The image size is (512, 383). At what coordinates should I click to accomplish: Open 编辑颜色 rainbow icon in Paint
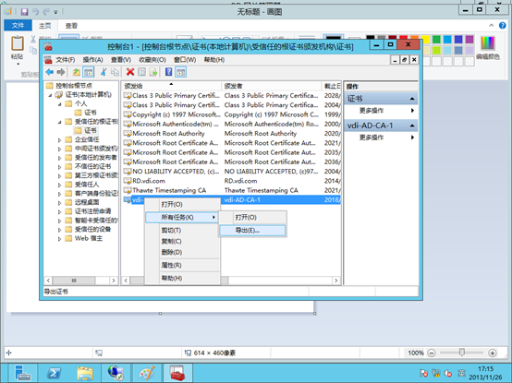[488, 43]
